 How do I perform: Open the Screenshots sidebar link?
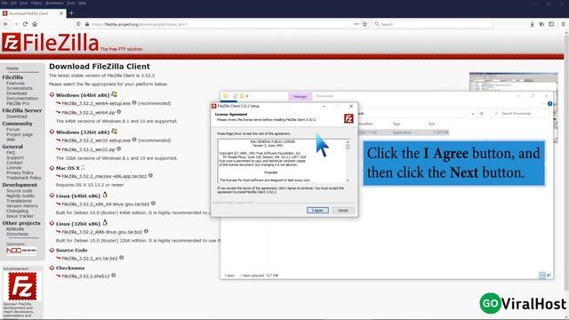point(20,88)
